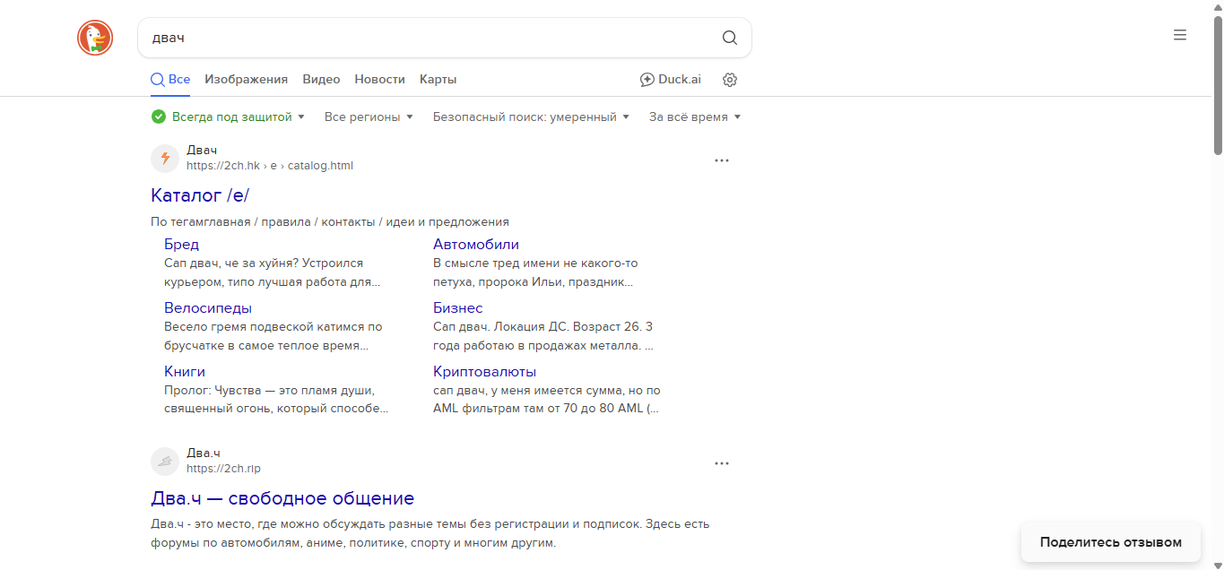Open the DuckDuckGo logo homepage
Viewport: 1224px width, 570px height.
95,38
